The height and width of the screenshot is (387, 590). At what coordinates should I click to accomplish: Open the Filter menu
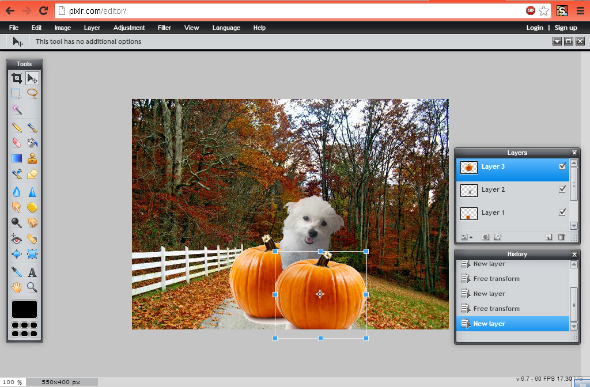[164, 28]
